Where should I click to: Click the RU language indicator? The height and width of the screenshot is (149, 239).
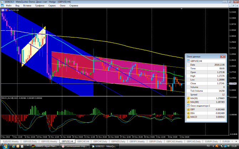208,146
